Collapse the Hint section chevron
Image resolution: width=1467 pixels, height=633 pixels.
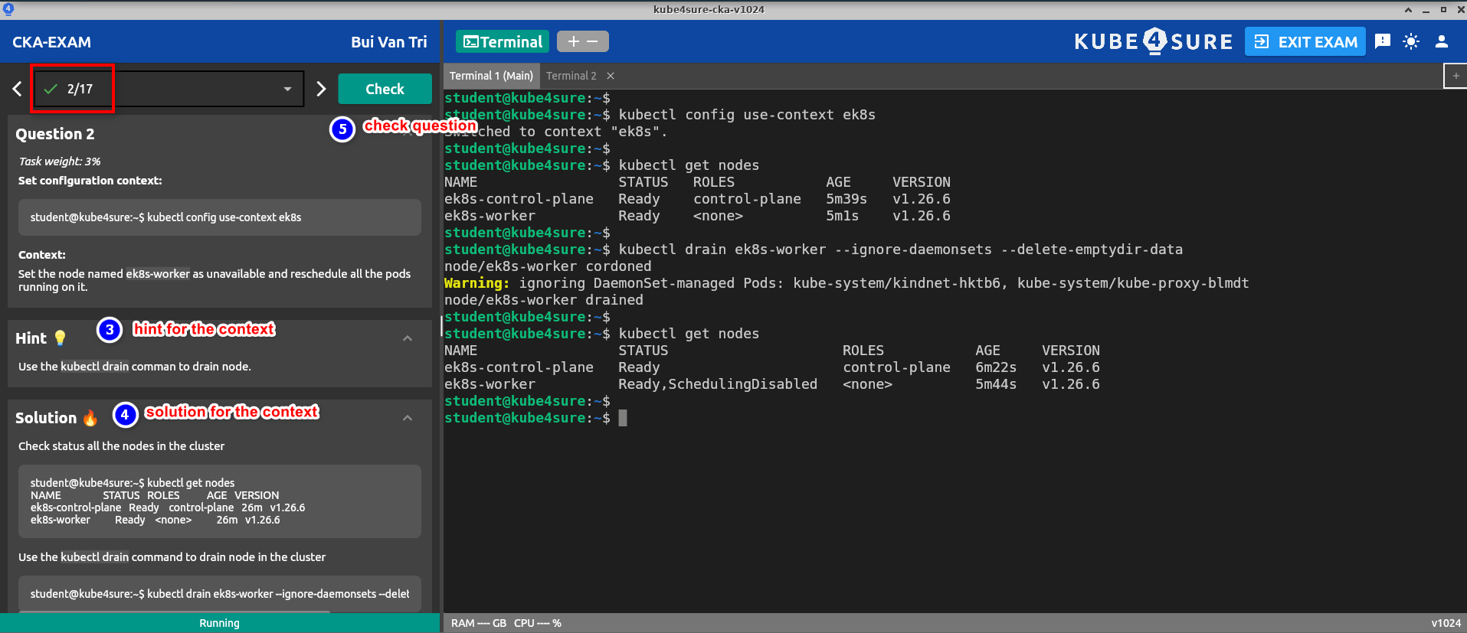point(408,338)
